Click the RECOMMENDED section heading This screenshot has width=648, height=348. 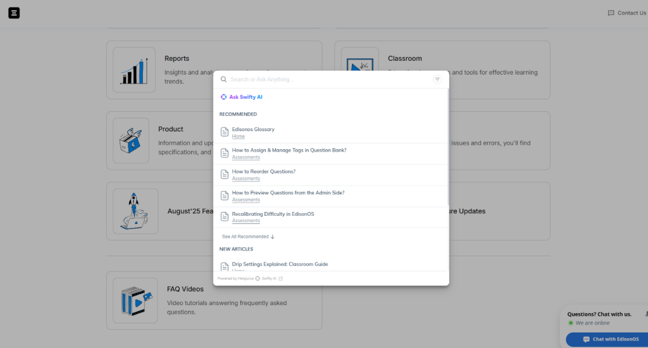(x=238, y=114)
